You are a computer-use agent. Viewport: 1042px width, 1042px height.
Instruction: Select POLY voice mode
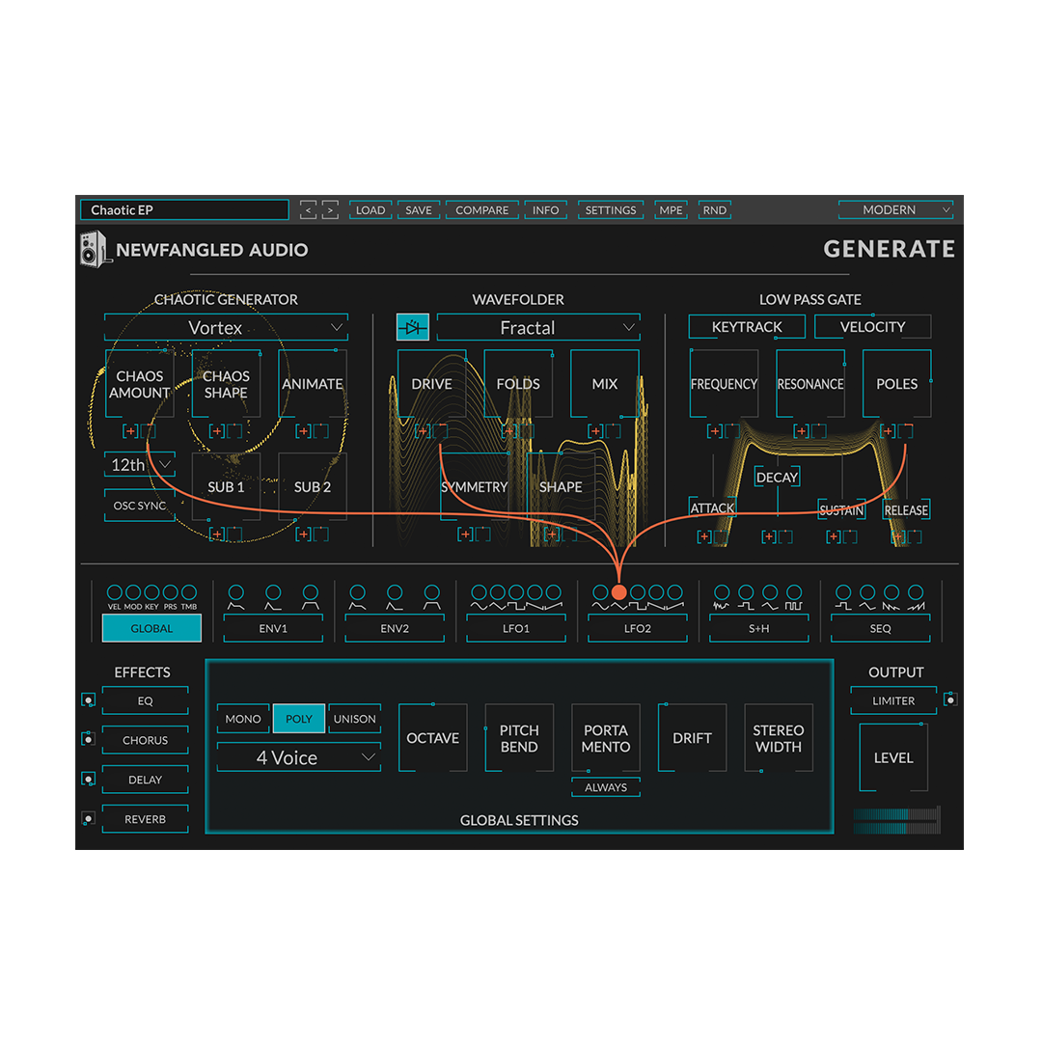click(299, 719)
